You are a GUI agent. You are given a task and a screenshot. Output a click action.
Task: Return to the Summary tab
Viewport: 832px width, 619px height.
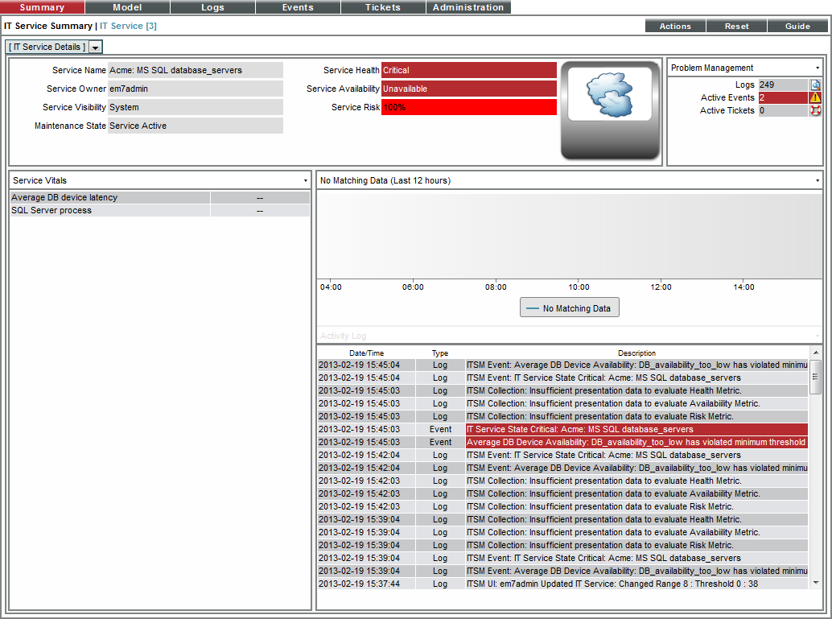point(42,6)
